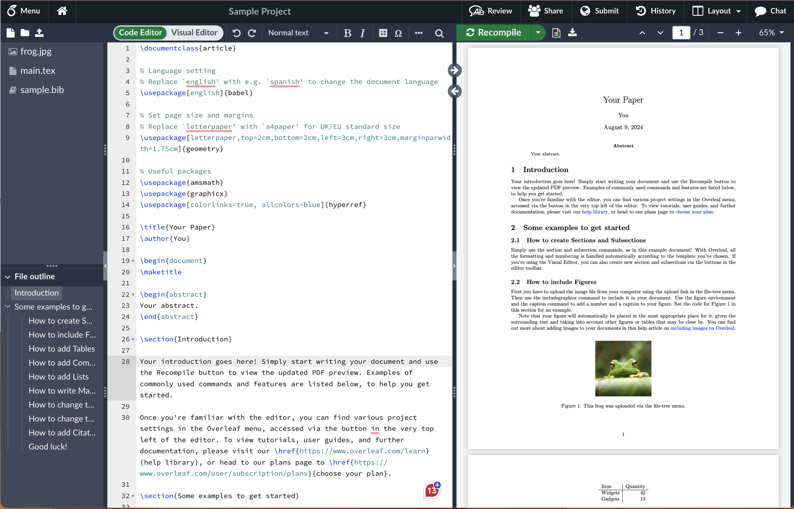The height and width of the screenshot is (509, 794).
Task: Open the Review tab
Action: [x=490, y=11]
